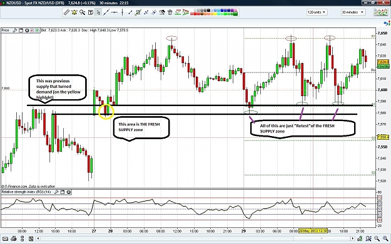Click the yellow S2 price label 7,558.4
Image resolution: width=391 pixels, height=244 pixels.
coord(383,137)
